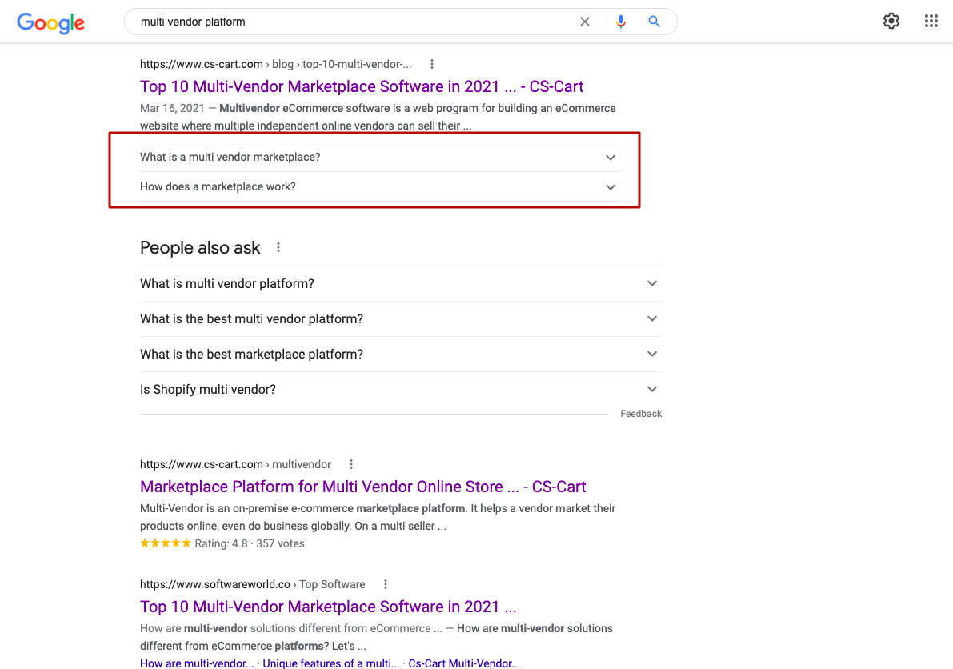The height and width of the screenshot is (669, 953).
Task: Click the Google logo
Action: 50,22
